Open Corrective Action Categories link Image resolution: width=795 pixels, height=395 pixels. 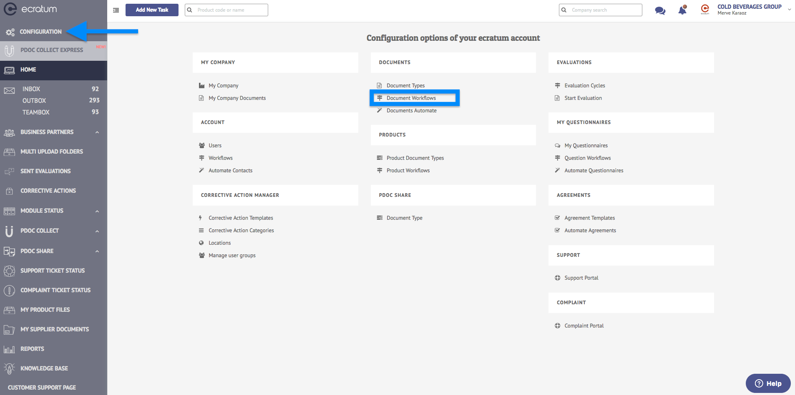[x=241, y=231]
